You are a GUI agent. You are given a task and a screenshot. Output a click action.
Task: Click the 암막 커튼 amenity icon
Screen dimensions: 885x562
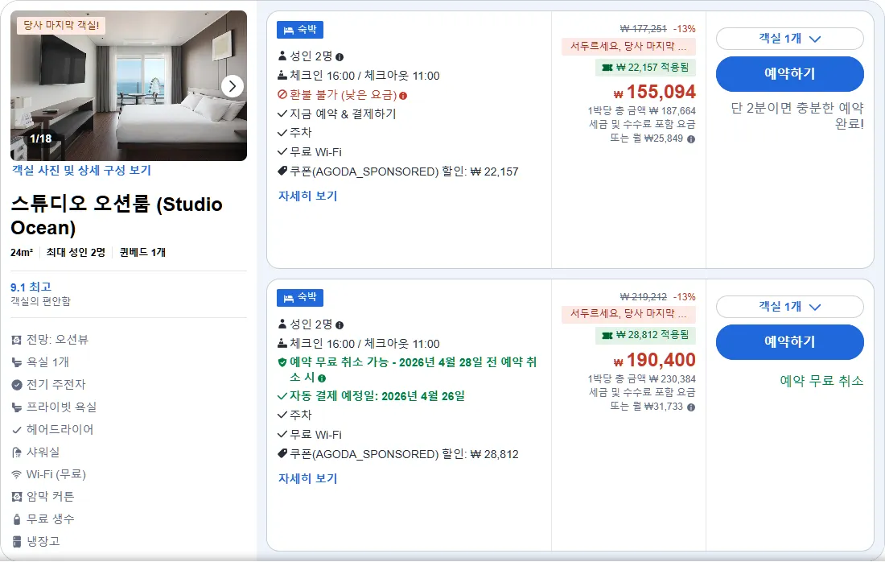(17, 497)
